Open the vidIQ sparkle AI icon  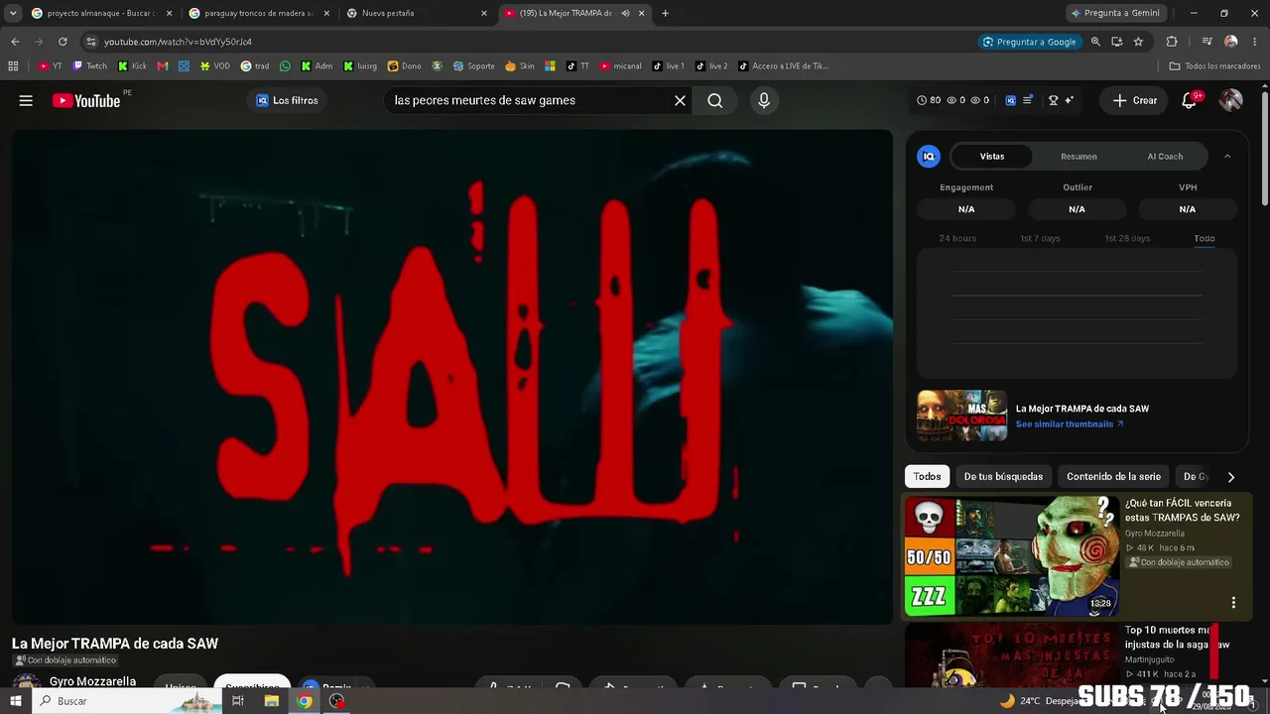[x=1071, y=100]
